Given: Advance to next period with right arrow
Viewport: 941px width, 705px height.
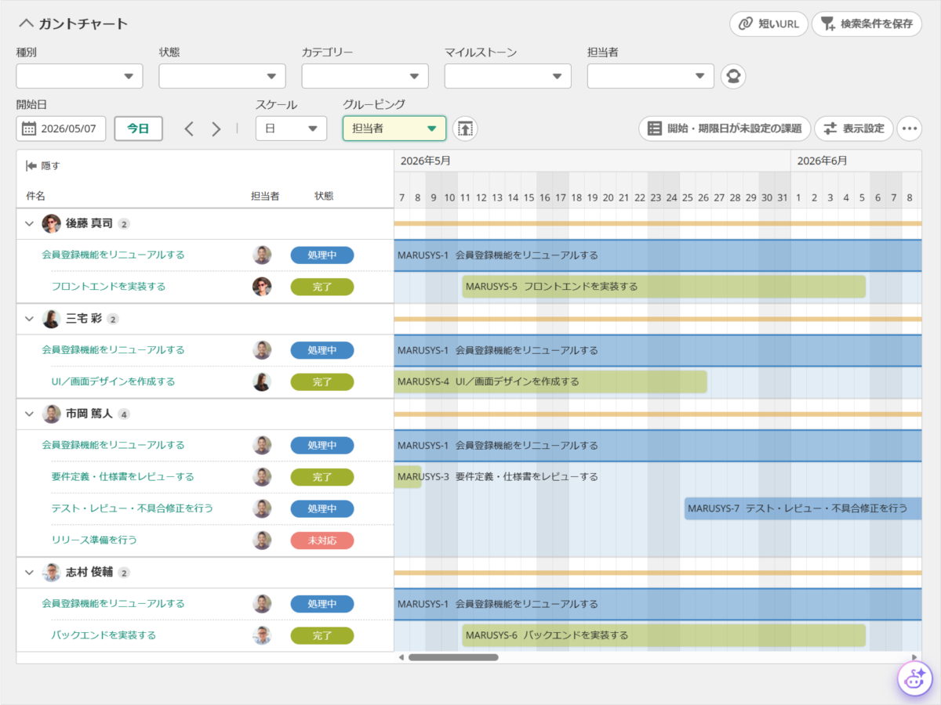Looking at the screenshot, I should click(216, 129).
